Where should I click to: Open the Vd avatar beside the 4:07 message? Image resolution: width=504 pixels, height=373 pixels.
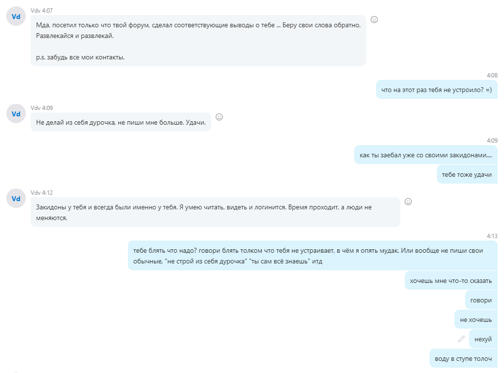16,16
